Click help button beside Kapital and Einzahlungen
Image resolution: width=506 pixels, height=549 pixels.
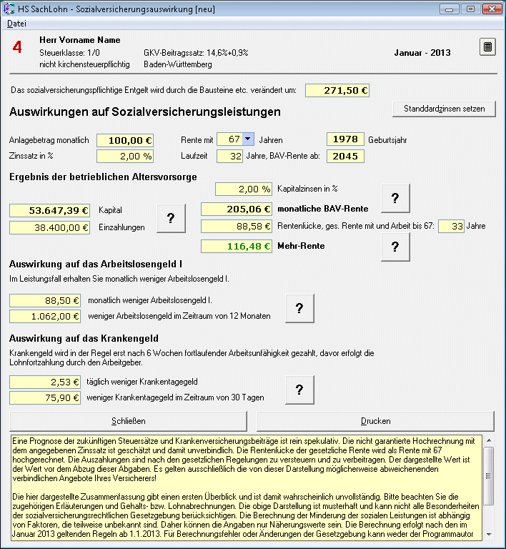coord(171,219)
